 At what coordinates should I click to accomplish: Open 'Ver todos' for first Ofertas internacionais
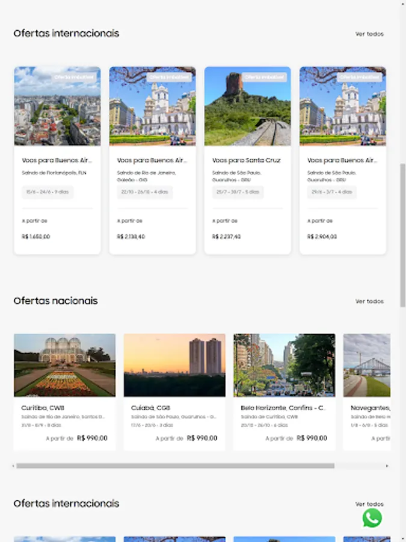point(369,34)
